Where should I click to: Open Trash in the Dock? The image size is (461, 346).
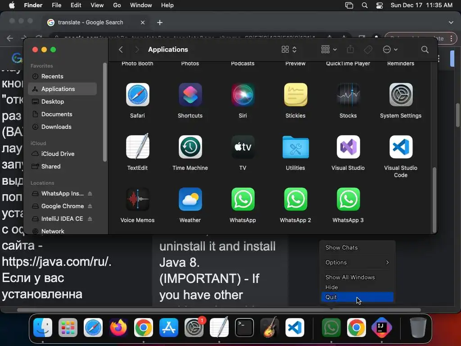tap(418, 328)
